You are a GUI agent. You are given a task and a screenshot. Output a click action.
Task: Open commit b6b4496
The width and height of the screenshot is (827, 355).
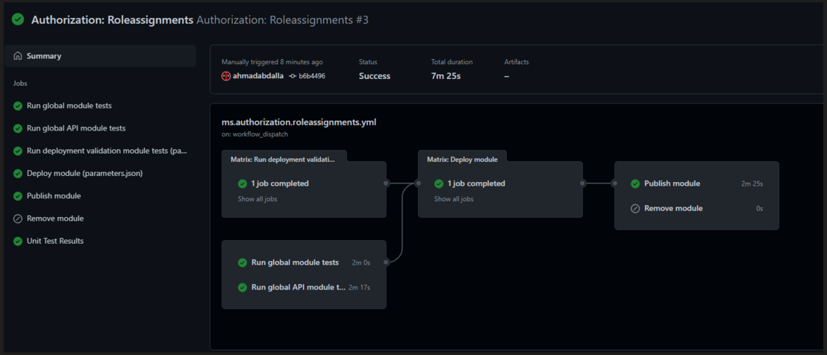(312, 76)
